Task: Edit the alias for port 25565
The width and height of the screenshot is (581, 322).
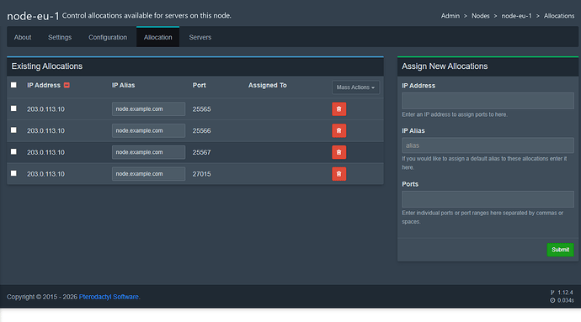Action: coord(148,109)
